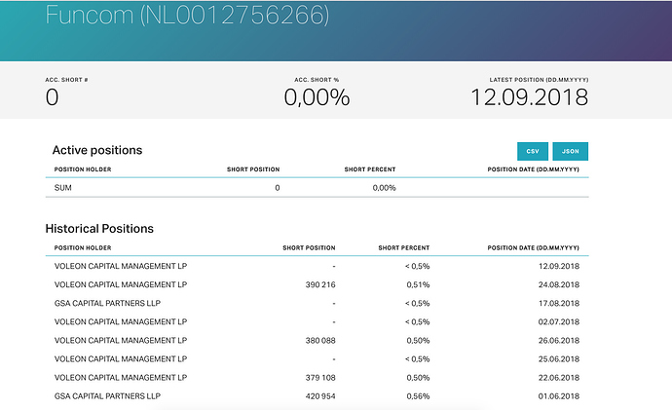Select position date 02.07.2018
The height and width of the screenshot is (410, 672).
pyautogui.click(x=559, y=321)
